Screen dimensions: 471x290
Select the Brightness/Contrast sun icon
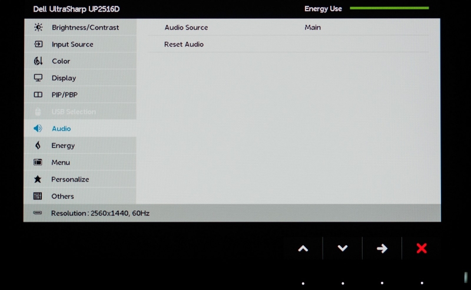tap(38, 27)
